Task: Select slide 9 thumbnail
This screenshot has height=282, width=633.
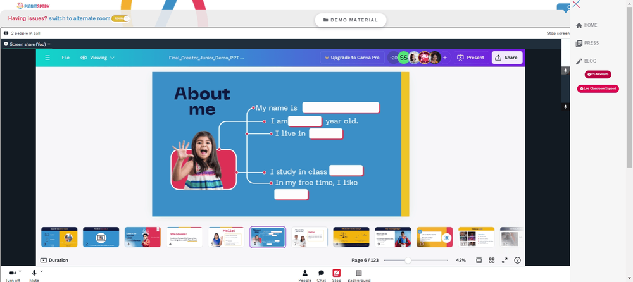Action: pyautogui.click(x=393, y=237)
